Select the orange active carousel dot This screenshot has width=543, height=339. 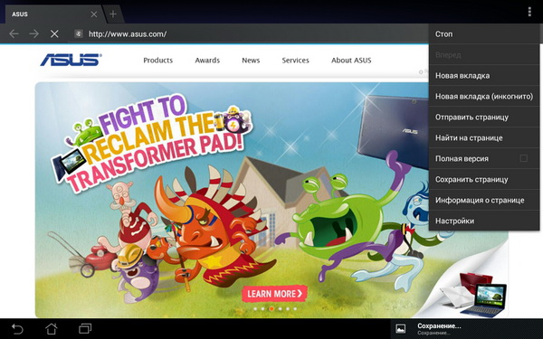point(271,308)
